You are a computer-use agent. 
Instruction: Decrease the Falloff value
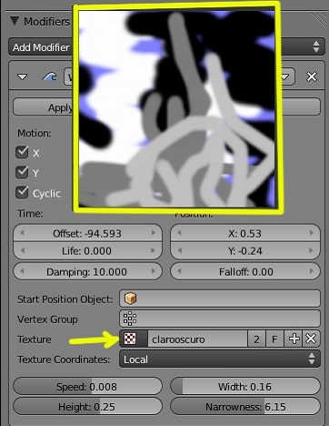coord(179,271)
